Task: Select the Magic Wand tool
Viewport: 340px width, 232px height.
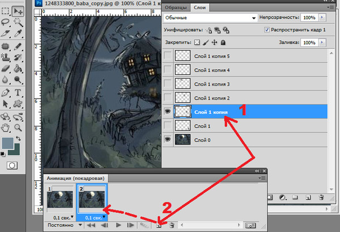Action: pyautogui.click(x=18, y=22)
